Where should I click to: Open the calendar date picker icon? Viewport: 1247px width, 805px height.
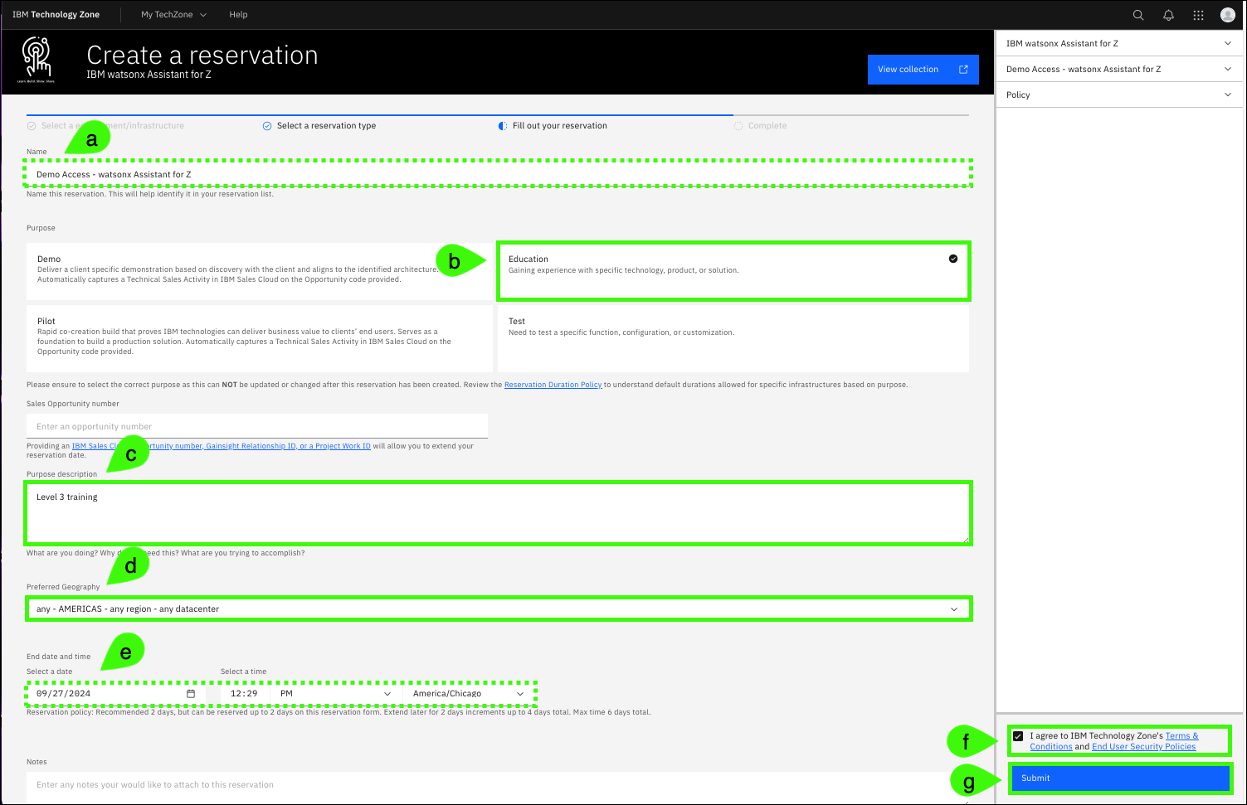(191, 694)
